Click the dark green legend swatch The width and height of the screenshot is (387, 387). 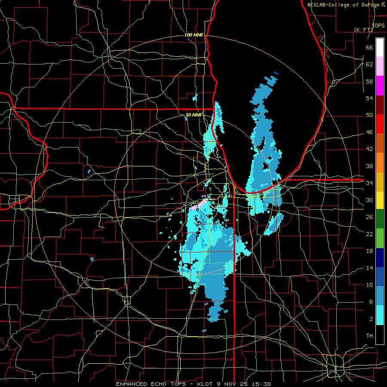coord(380,219)
